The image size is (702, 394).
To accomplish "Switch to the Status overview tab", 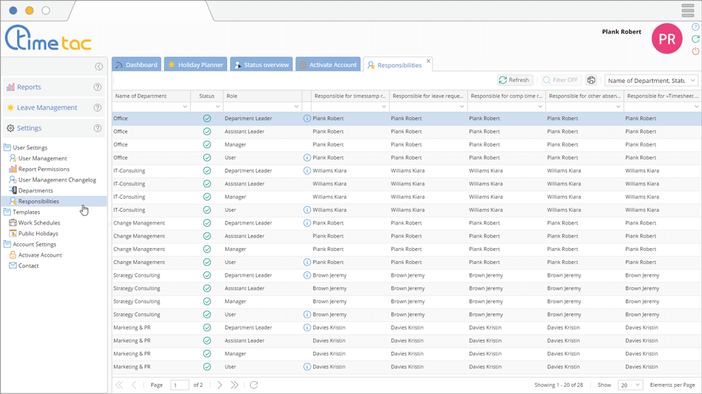I will tap(261, 64).
